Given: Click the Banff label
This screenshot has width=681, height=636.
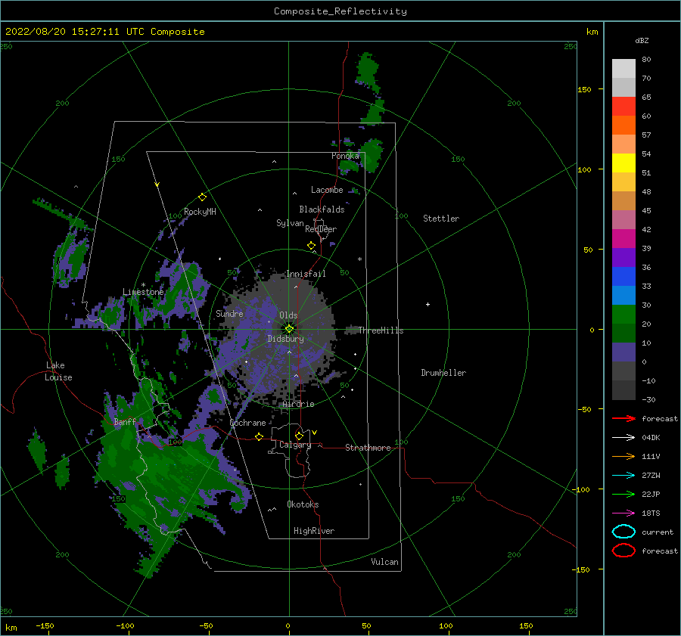Looking at the screenshot, I should tap(125, 421).
